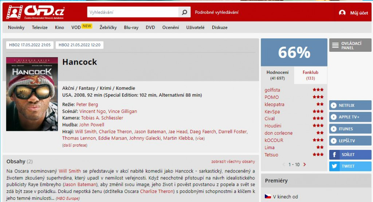
Task: Open Johnny Galecki's page
Action: [x=145, y=138]
